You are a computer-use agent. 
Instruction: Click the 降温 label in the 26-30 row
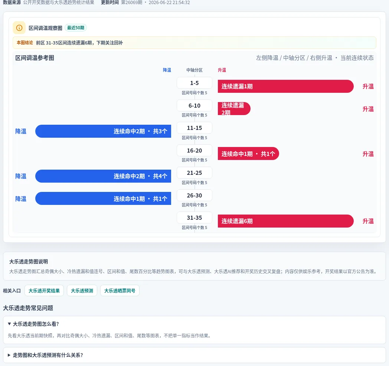coord(21,199)
